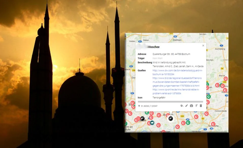This screenshot has width=243, height=148.
Task: Open the rp-online.de terrorist source link
Action: click(176, 91)
